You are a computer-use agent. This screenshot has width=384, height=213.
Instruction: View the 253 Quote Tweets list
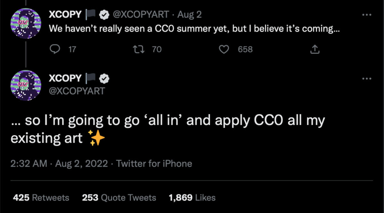119,198
